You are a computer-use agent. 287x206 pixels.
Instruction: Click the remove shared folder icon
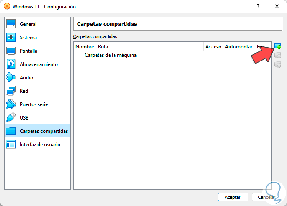(x=277, y=65)
